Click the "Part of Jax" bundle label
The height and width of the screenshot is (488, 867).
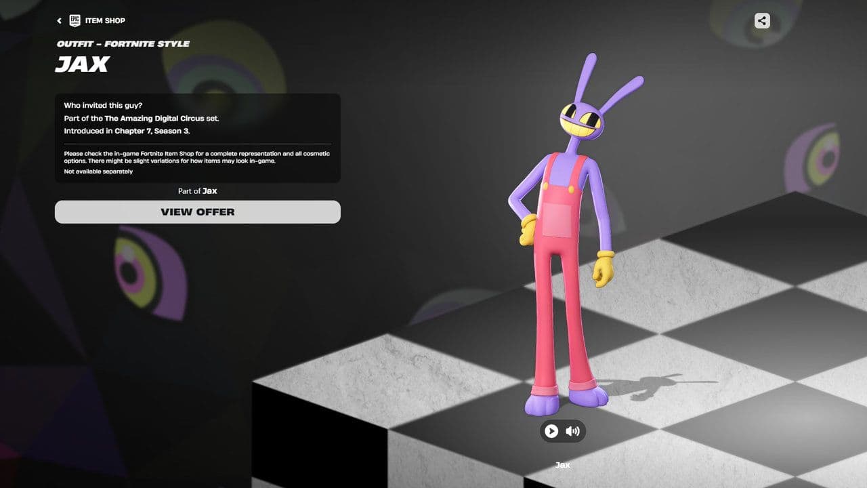pos(198,191)
